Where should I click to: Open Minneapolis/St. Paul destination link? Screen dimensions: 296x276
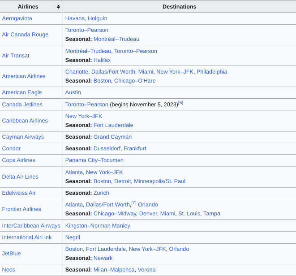click(159, 181)
